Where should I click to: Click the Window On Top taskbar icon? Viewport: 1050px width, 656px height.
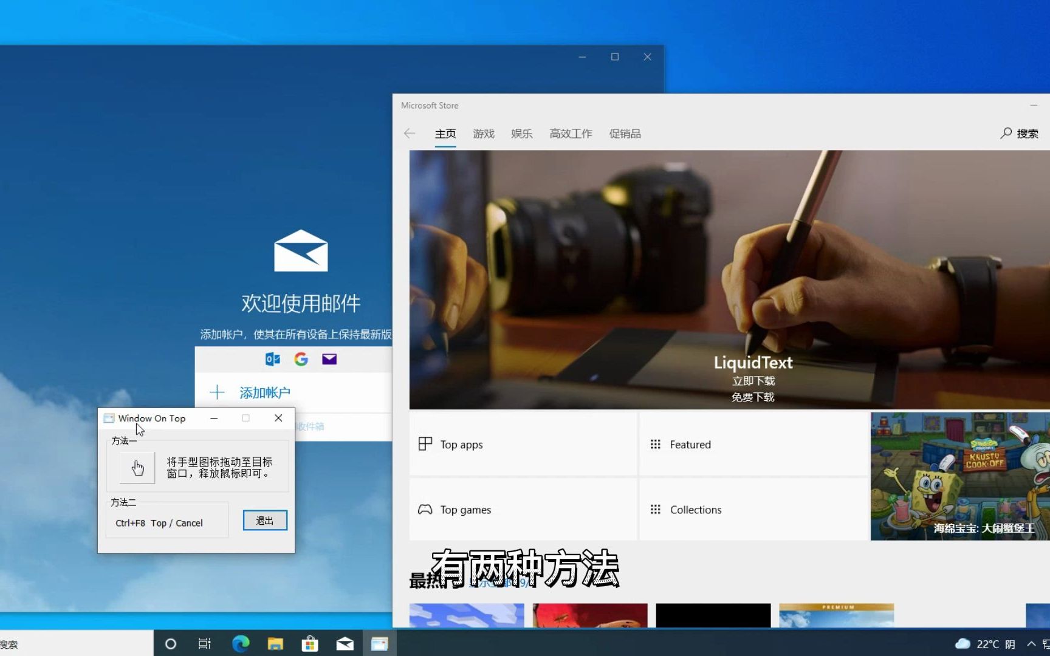[x=380, y=644]
